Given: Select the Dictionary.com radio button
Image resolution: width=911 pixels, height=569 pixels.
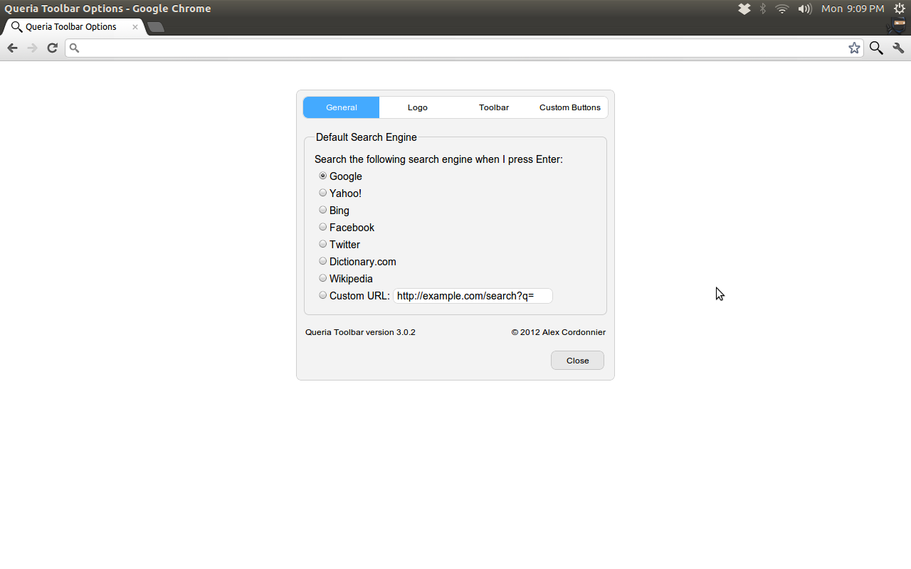Looking at the screenshot, I should (323, 261).
